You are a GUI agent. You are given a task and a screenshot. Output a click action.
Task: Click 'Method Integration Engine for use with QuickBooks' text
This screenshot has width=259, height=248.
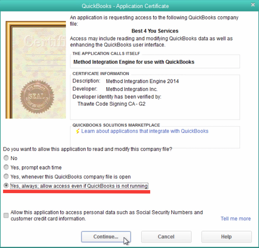[134, 62]
